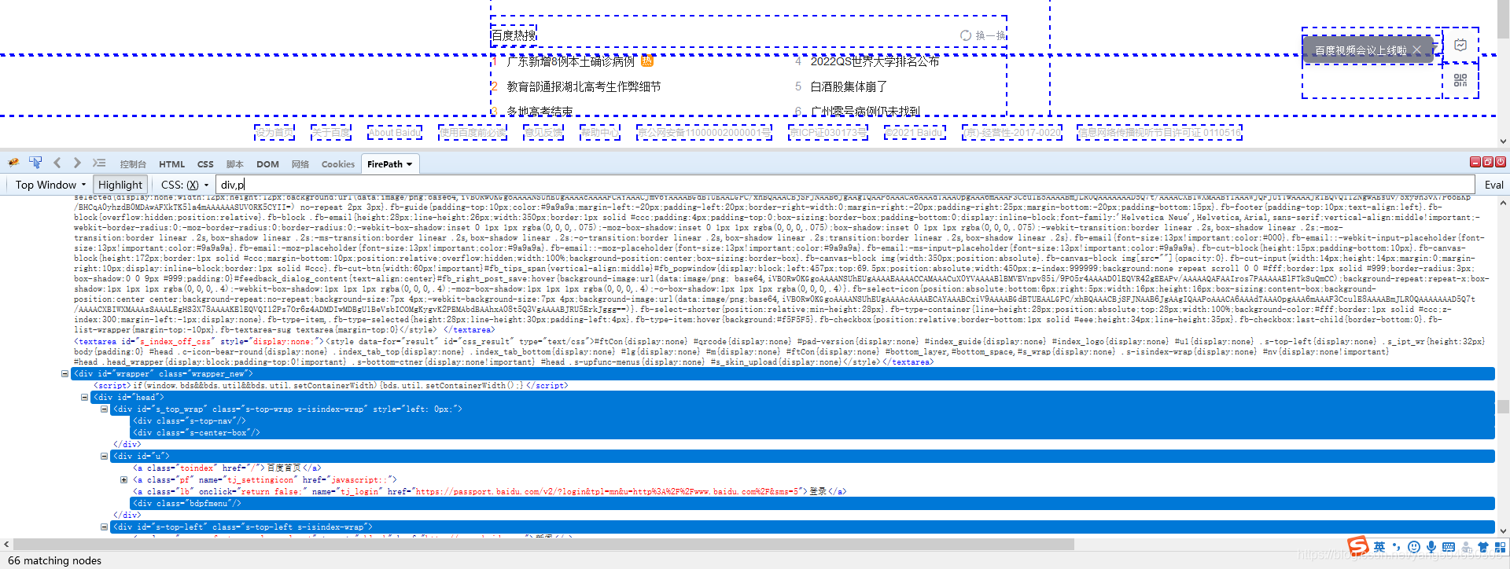Open skin shirt icon in IME bar
The image size is (1510, 569).
point(1483,547)
